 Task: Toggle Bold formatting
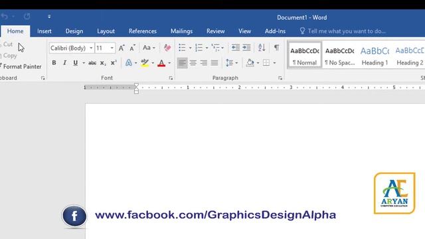(x=54, y=63)
